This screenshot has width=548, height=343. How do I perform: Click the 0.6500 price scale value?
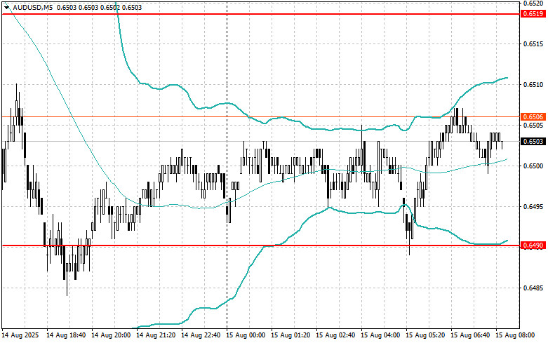533,166
